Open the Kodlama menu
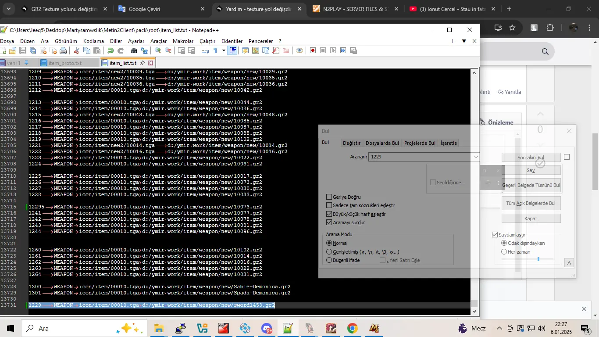 pos(93,41)
